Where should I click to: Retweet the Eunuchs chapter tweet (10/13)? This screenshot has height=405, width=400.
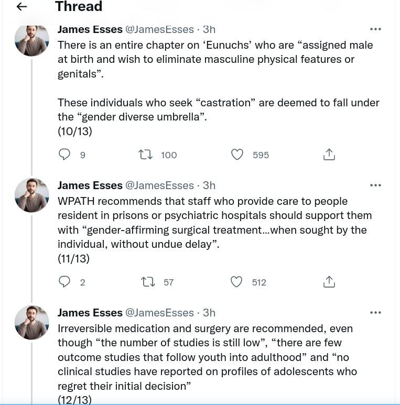(145, 155)
